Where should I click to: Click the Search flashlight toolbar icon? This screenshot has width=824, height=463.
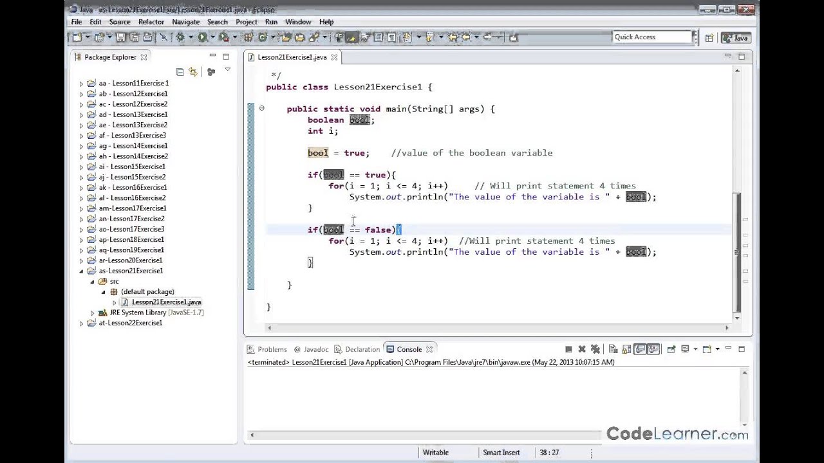[x=314, y=37]
